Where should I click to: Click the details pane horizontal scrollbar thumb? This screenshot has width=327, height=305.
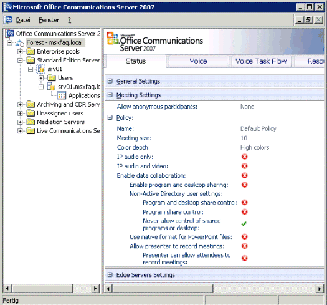pyautogui.click(x=163, y=289)
